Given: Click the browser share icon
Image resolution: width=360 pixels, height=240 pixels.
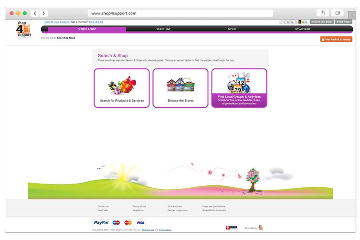Looking at the screenshot, I should pos(322,13).
